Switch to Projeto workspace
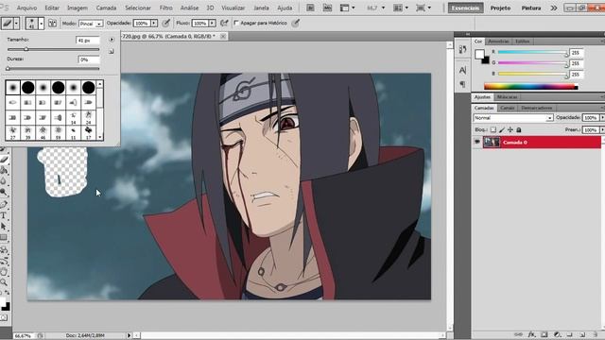This screenshot has height=340, width=605. tap(500, 8)
